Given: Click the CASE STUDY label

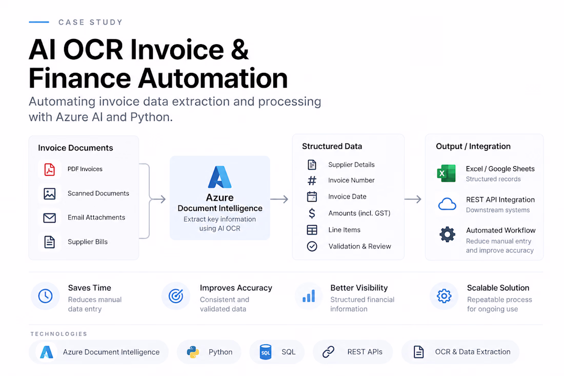Looking at the screenshot, I should 91,22.
